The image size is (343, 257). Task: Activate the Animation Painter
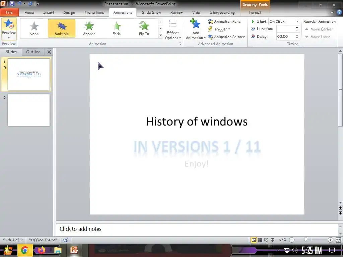click(x=226, y=37)
